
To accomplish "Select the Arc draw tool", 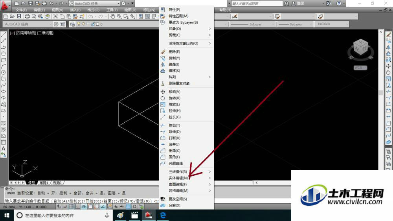I will (4, 66).
